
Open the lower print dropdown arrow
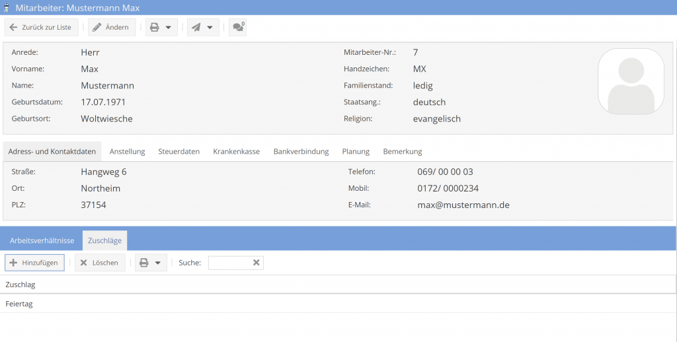coord(158,263)
